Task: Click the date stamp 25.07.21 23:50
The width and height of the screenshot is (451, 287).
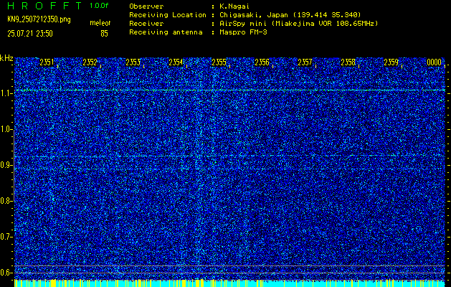Action: tap(30, 34)
